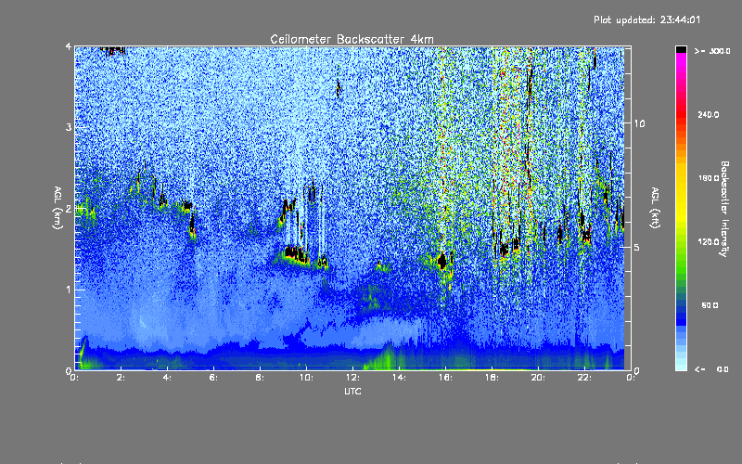Click the x-axis tick label 20:
Screen dimensions: 742x464
click(538, 378)
